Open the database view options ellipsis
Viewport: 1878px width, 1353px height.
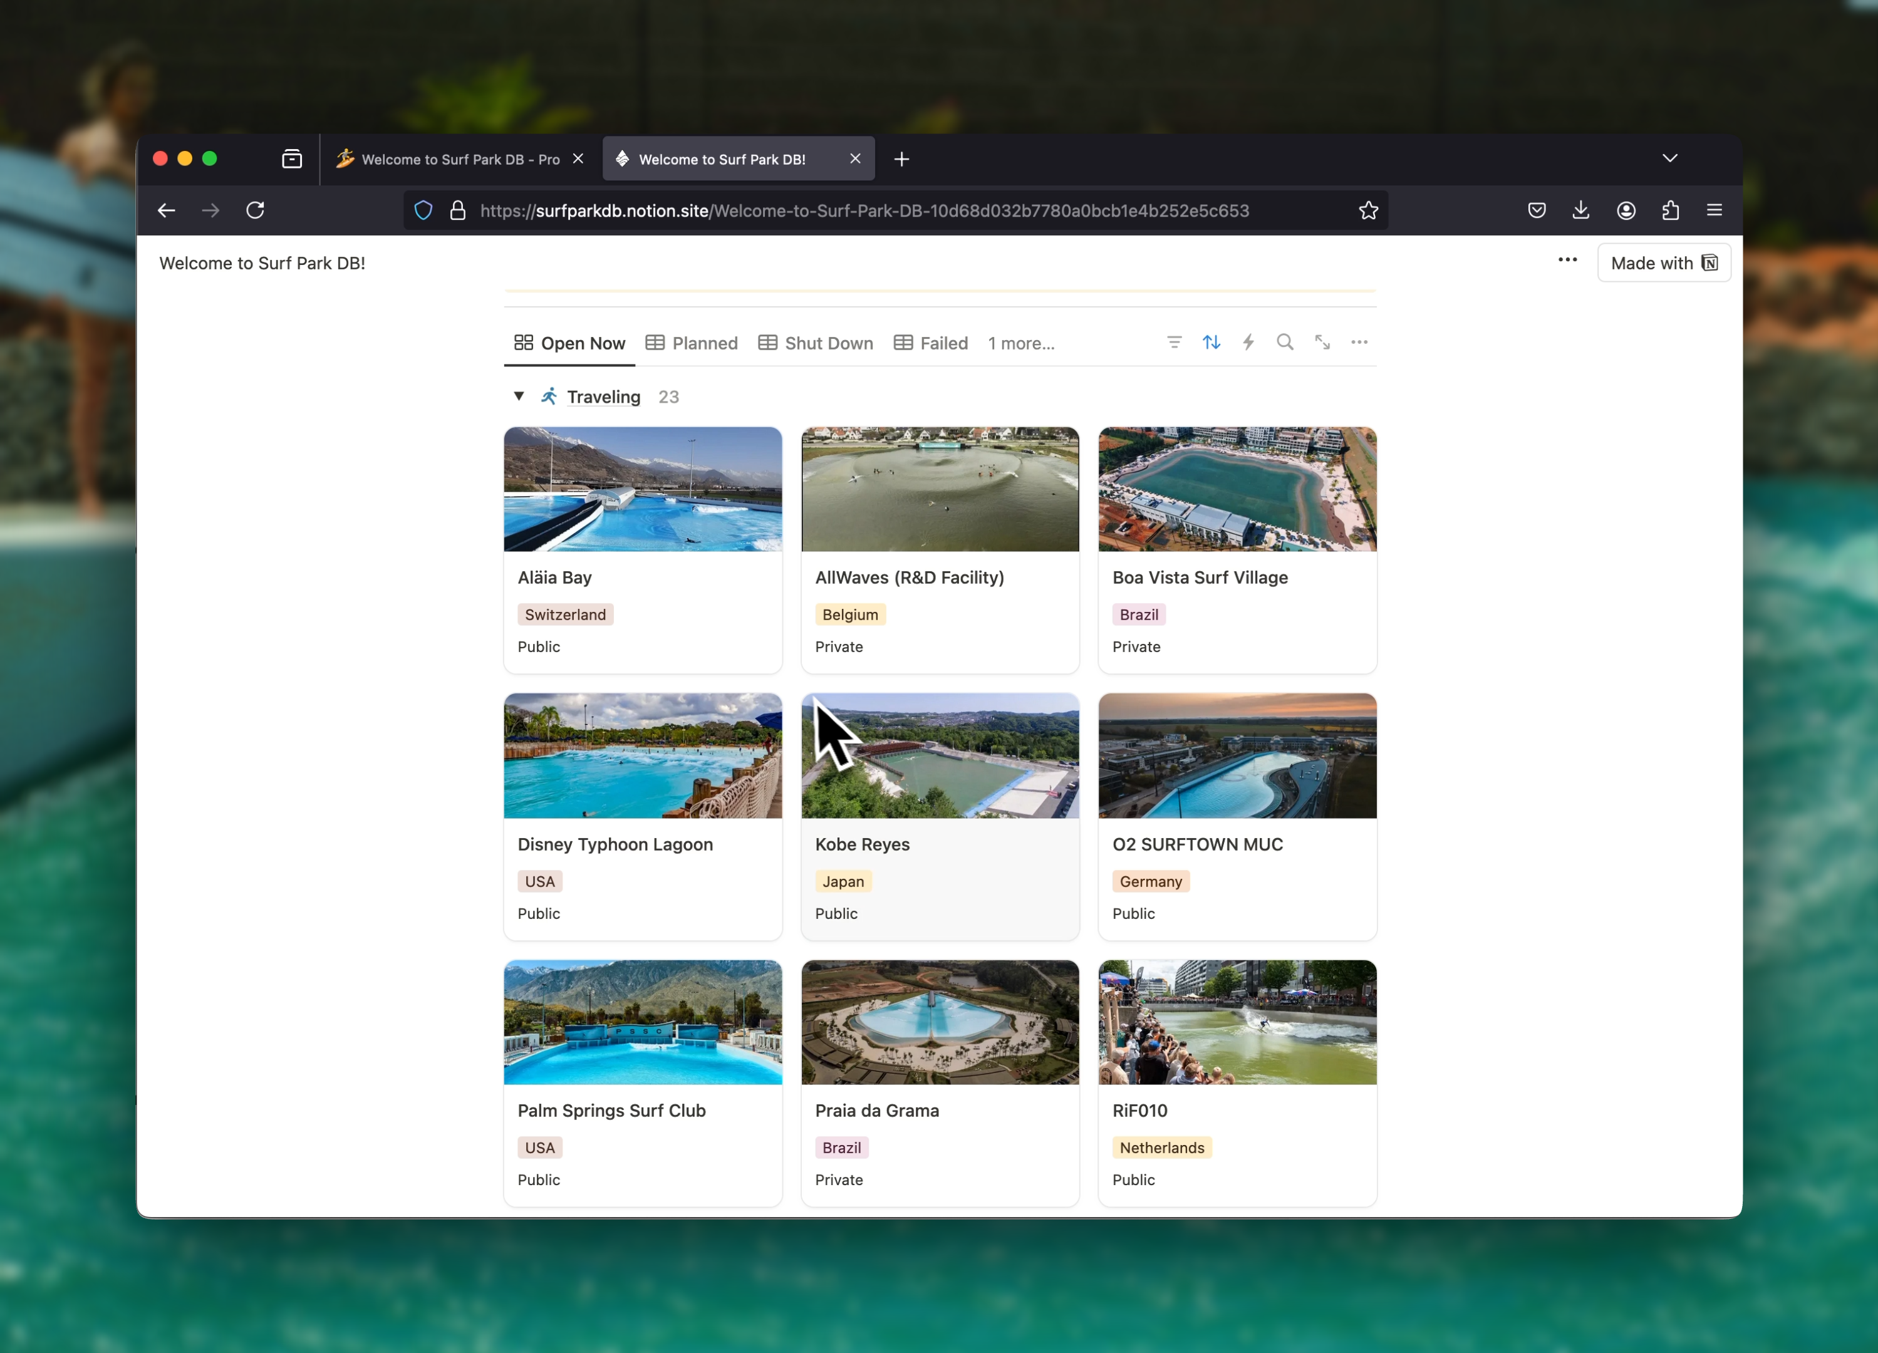[1360, 342]
